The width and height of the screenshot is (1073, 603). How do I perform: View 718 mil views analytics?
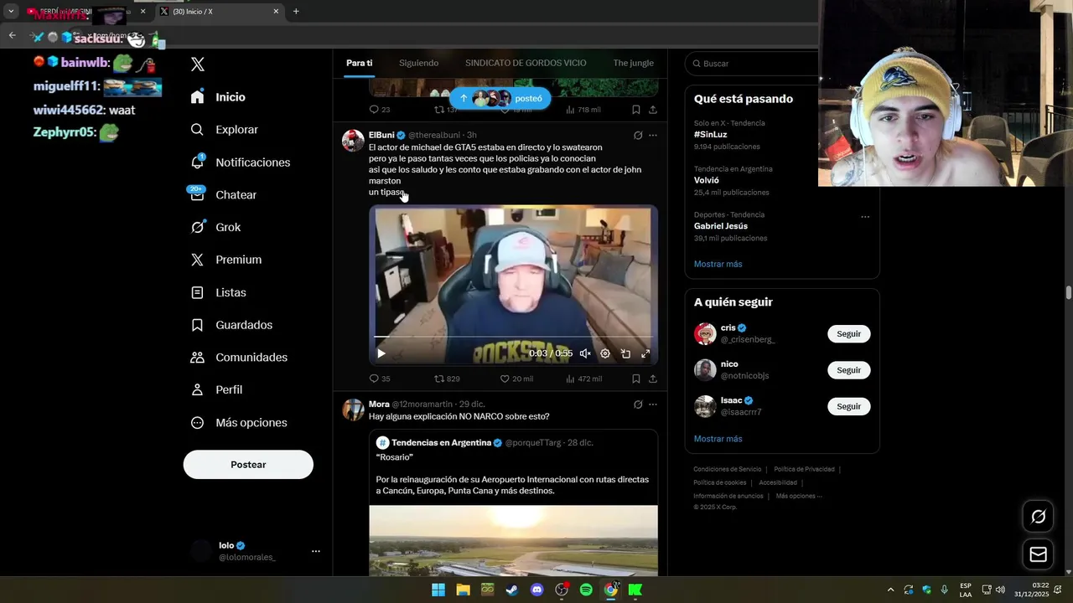tap(583, 110)
